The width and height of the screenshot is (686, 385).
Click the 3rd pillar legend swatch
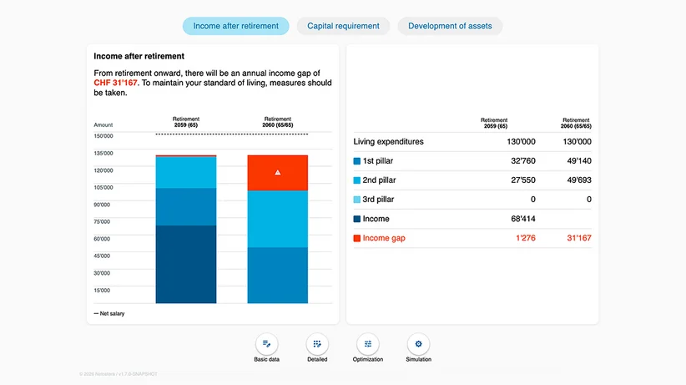pyautogui.click(x=357, y=200)
